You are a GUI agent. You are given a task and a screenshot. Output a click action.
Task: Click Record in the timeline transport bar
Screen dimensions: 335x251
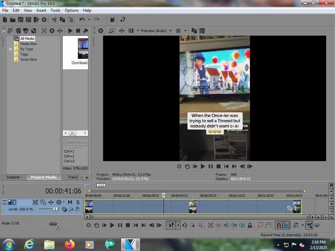coord(89,225)
